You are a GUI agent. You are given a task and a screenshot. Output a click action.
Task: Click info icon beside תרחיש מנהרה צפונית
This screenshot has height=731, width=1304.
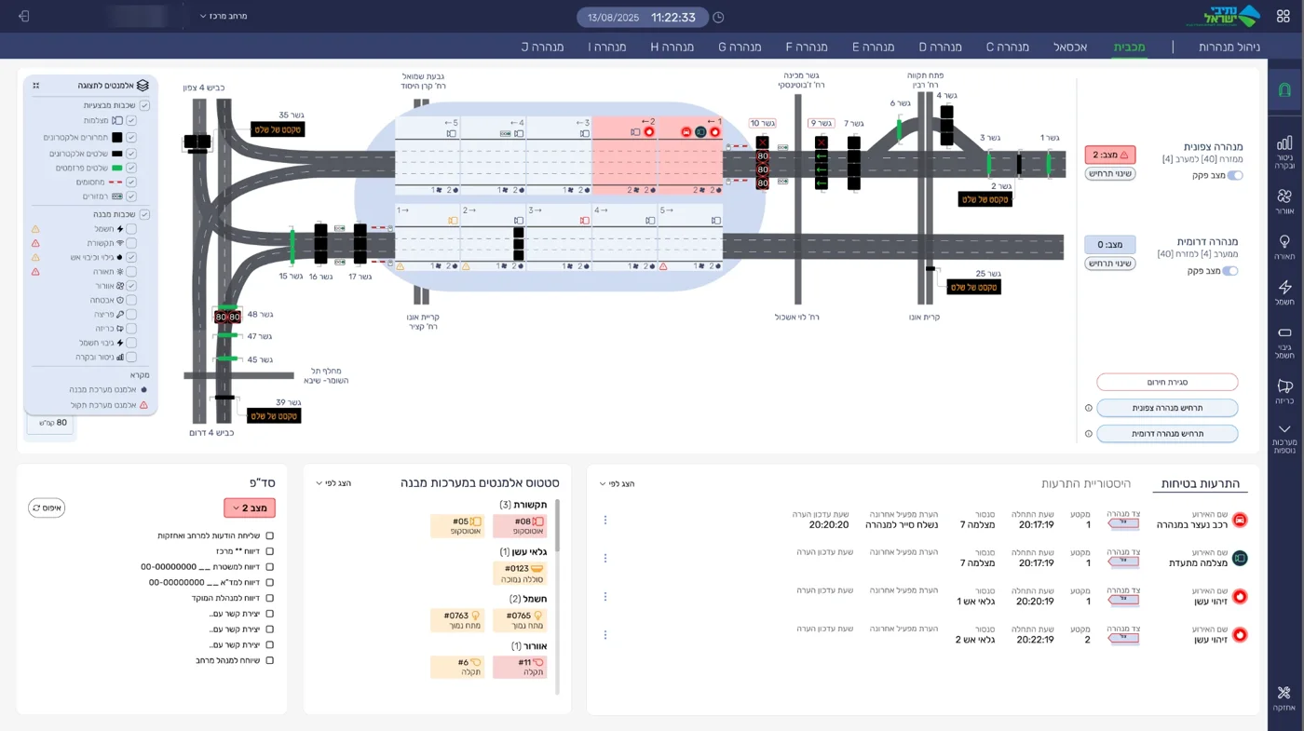coord(1088,408)
